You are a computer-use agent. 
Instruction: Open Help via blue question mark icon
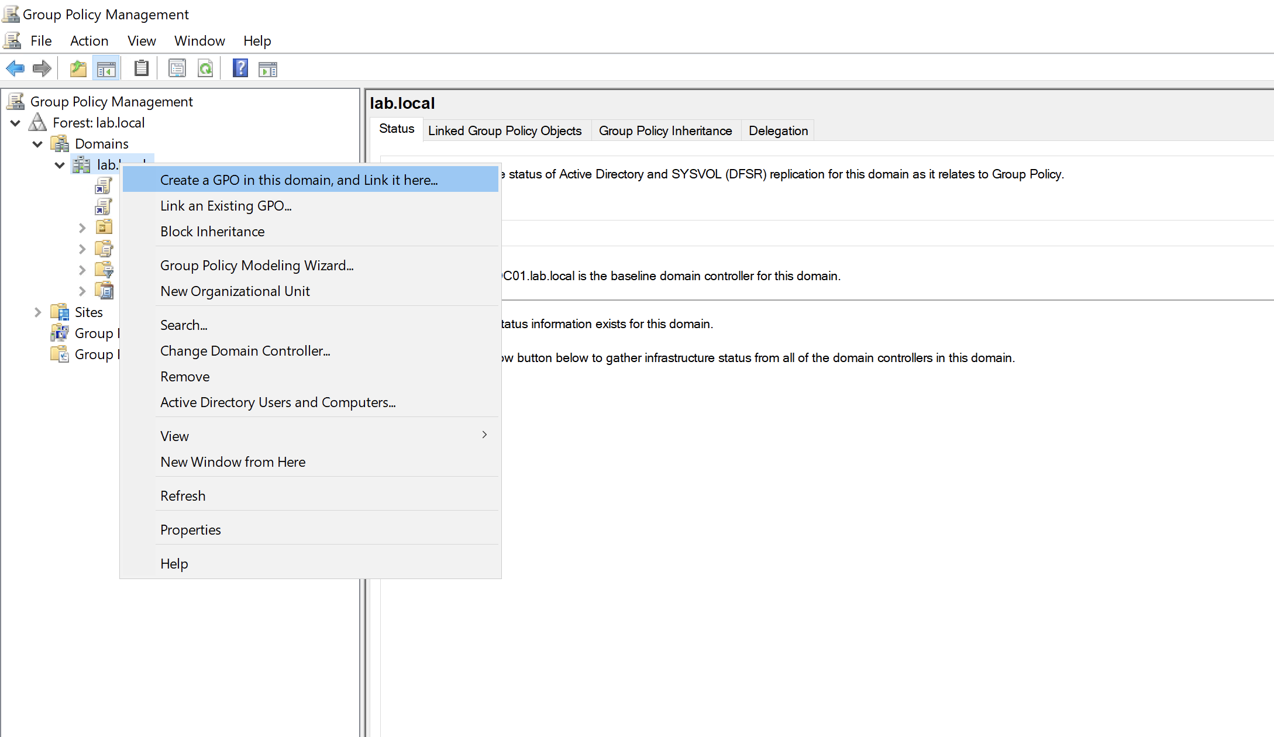tap(240, 68)
